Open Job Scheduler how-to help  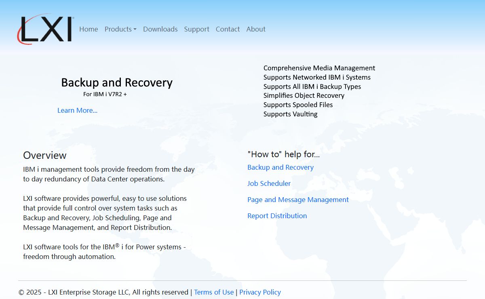coord(269,183)
